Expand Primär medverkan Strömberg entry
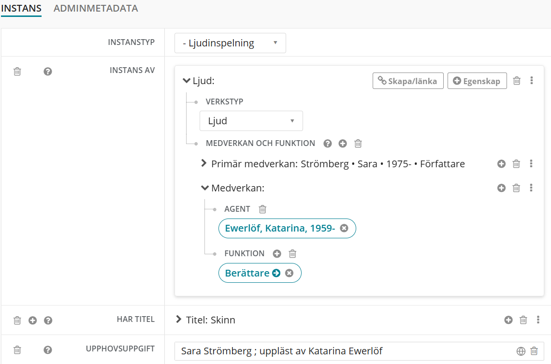Viewport: 551px width, 364px height. click(x=204, y=164)
